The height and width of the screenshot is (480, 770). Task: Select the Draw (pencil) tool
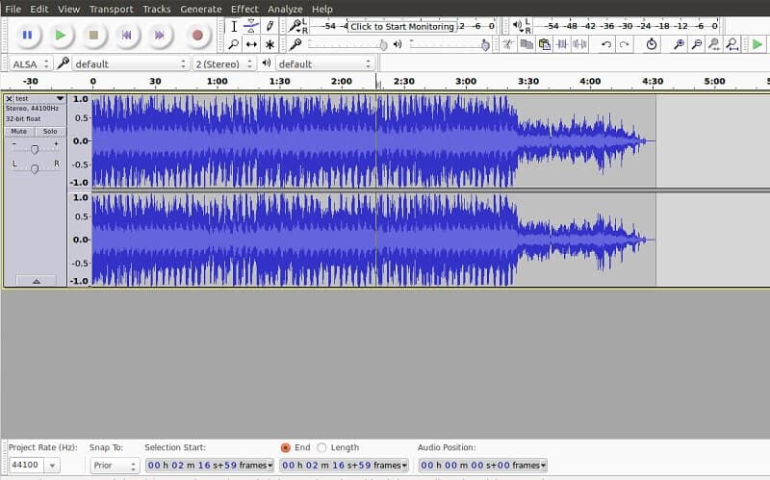click(269, 27)
